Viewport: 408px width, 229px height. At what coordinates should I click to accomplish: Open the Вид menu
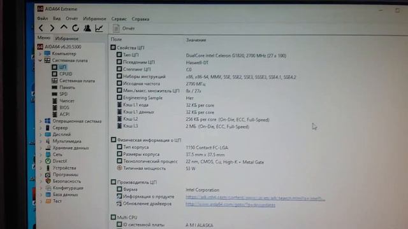(x=57, y=18)
